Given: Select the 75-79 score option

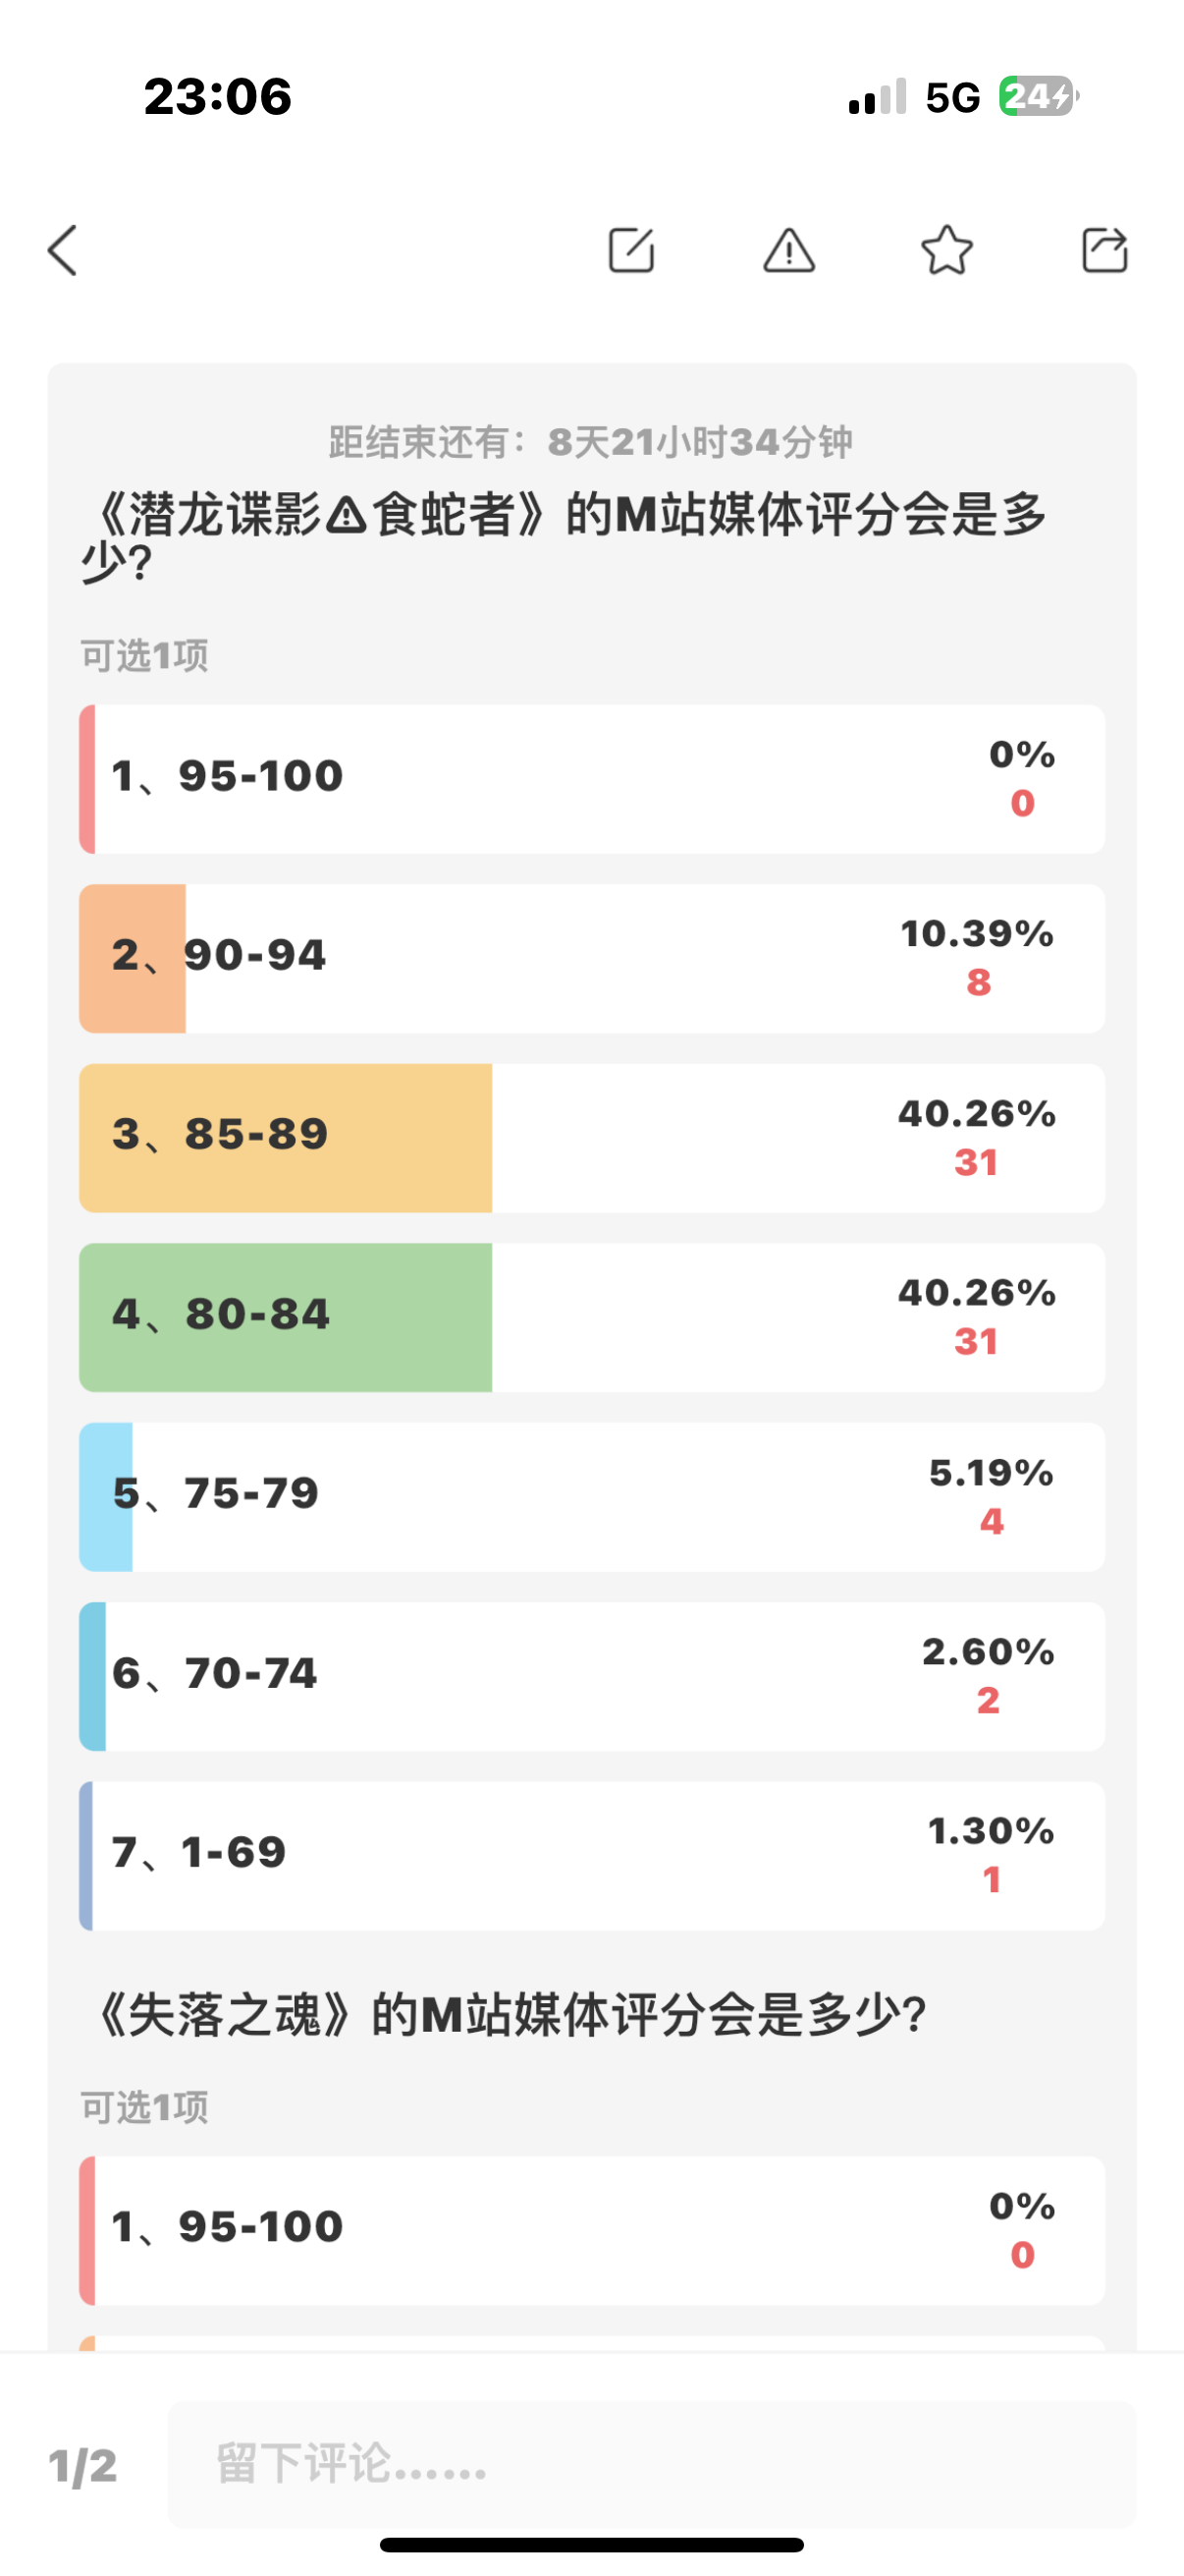Looking at the screenshot, I should click(x=591, y=1497).
